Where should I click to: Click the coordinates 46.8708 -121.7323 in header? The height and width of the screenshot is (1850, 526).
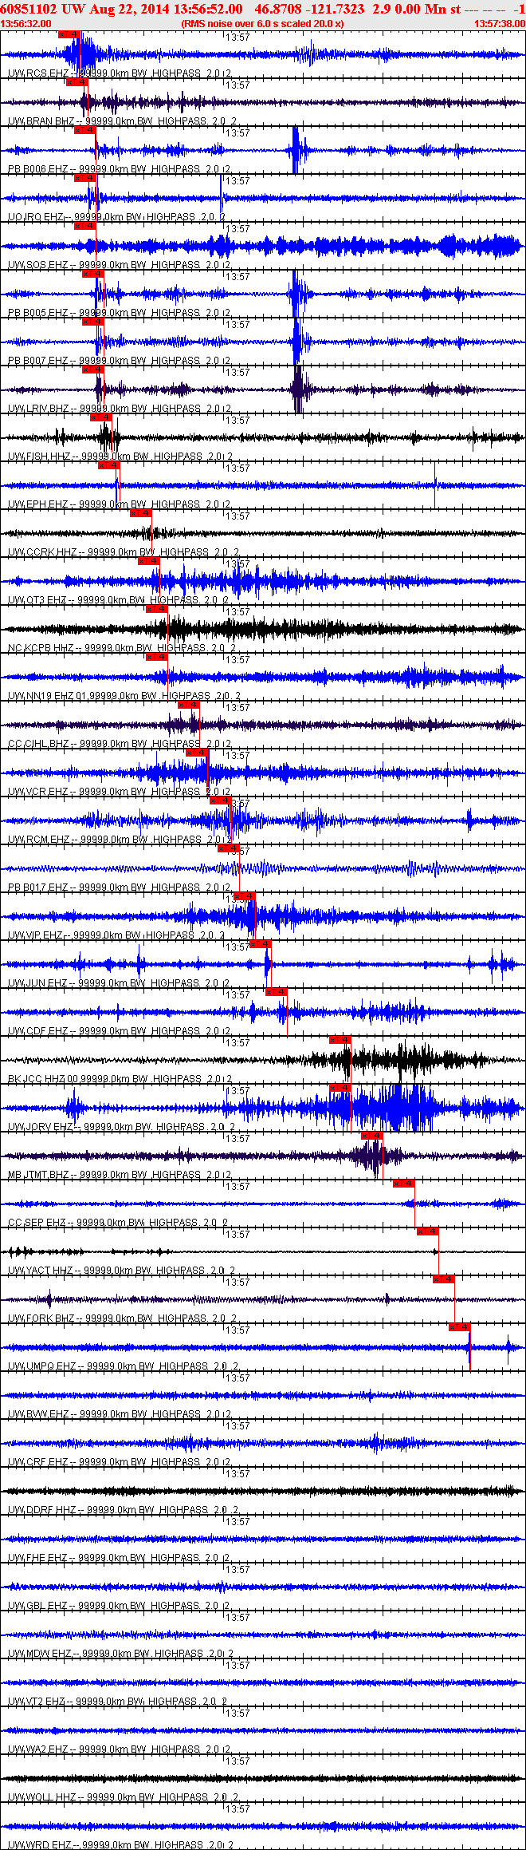[309, 9]
